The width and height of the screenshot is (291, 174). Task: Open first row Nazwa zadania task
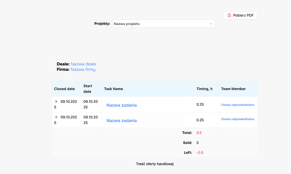pyautogui.click(x=122, y=105)
